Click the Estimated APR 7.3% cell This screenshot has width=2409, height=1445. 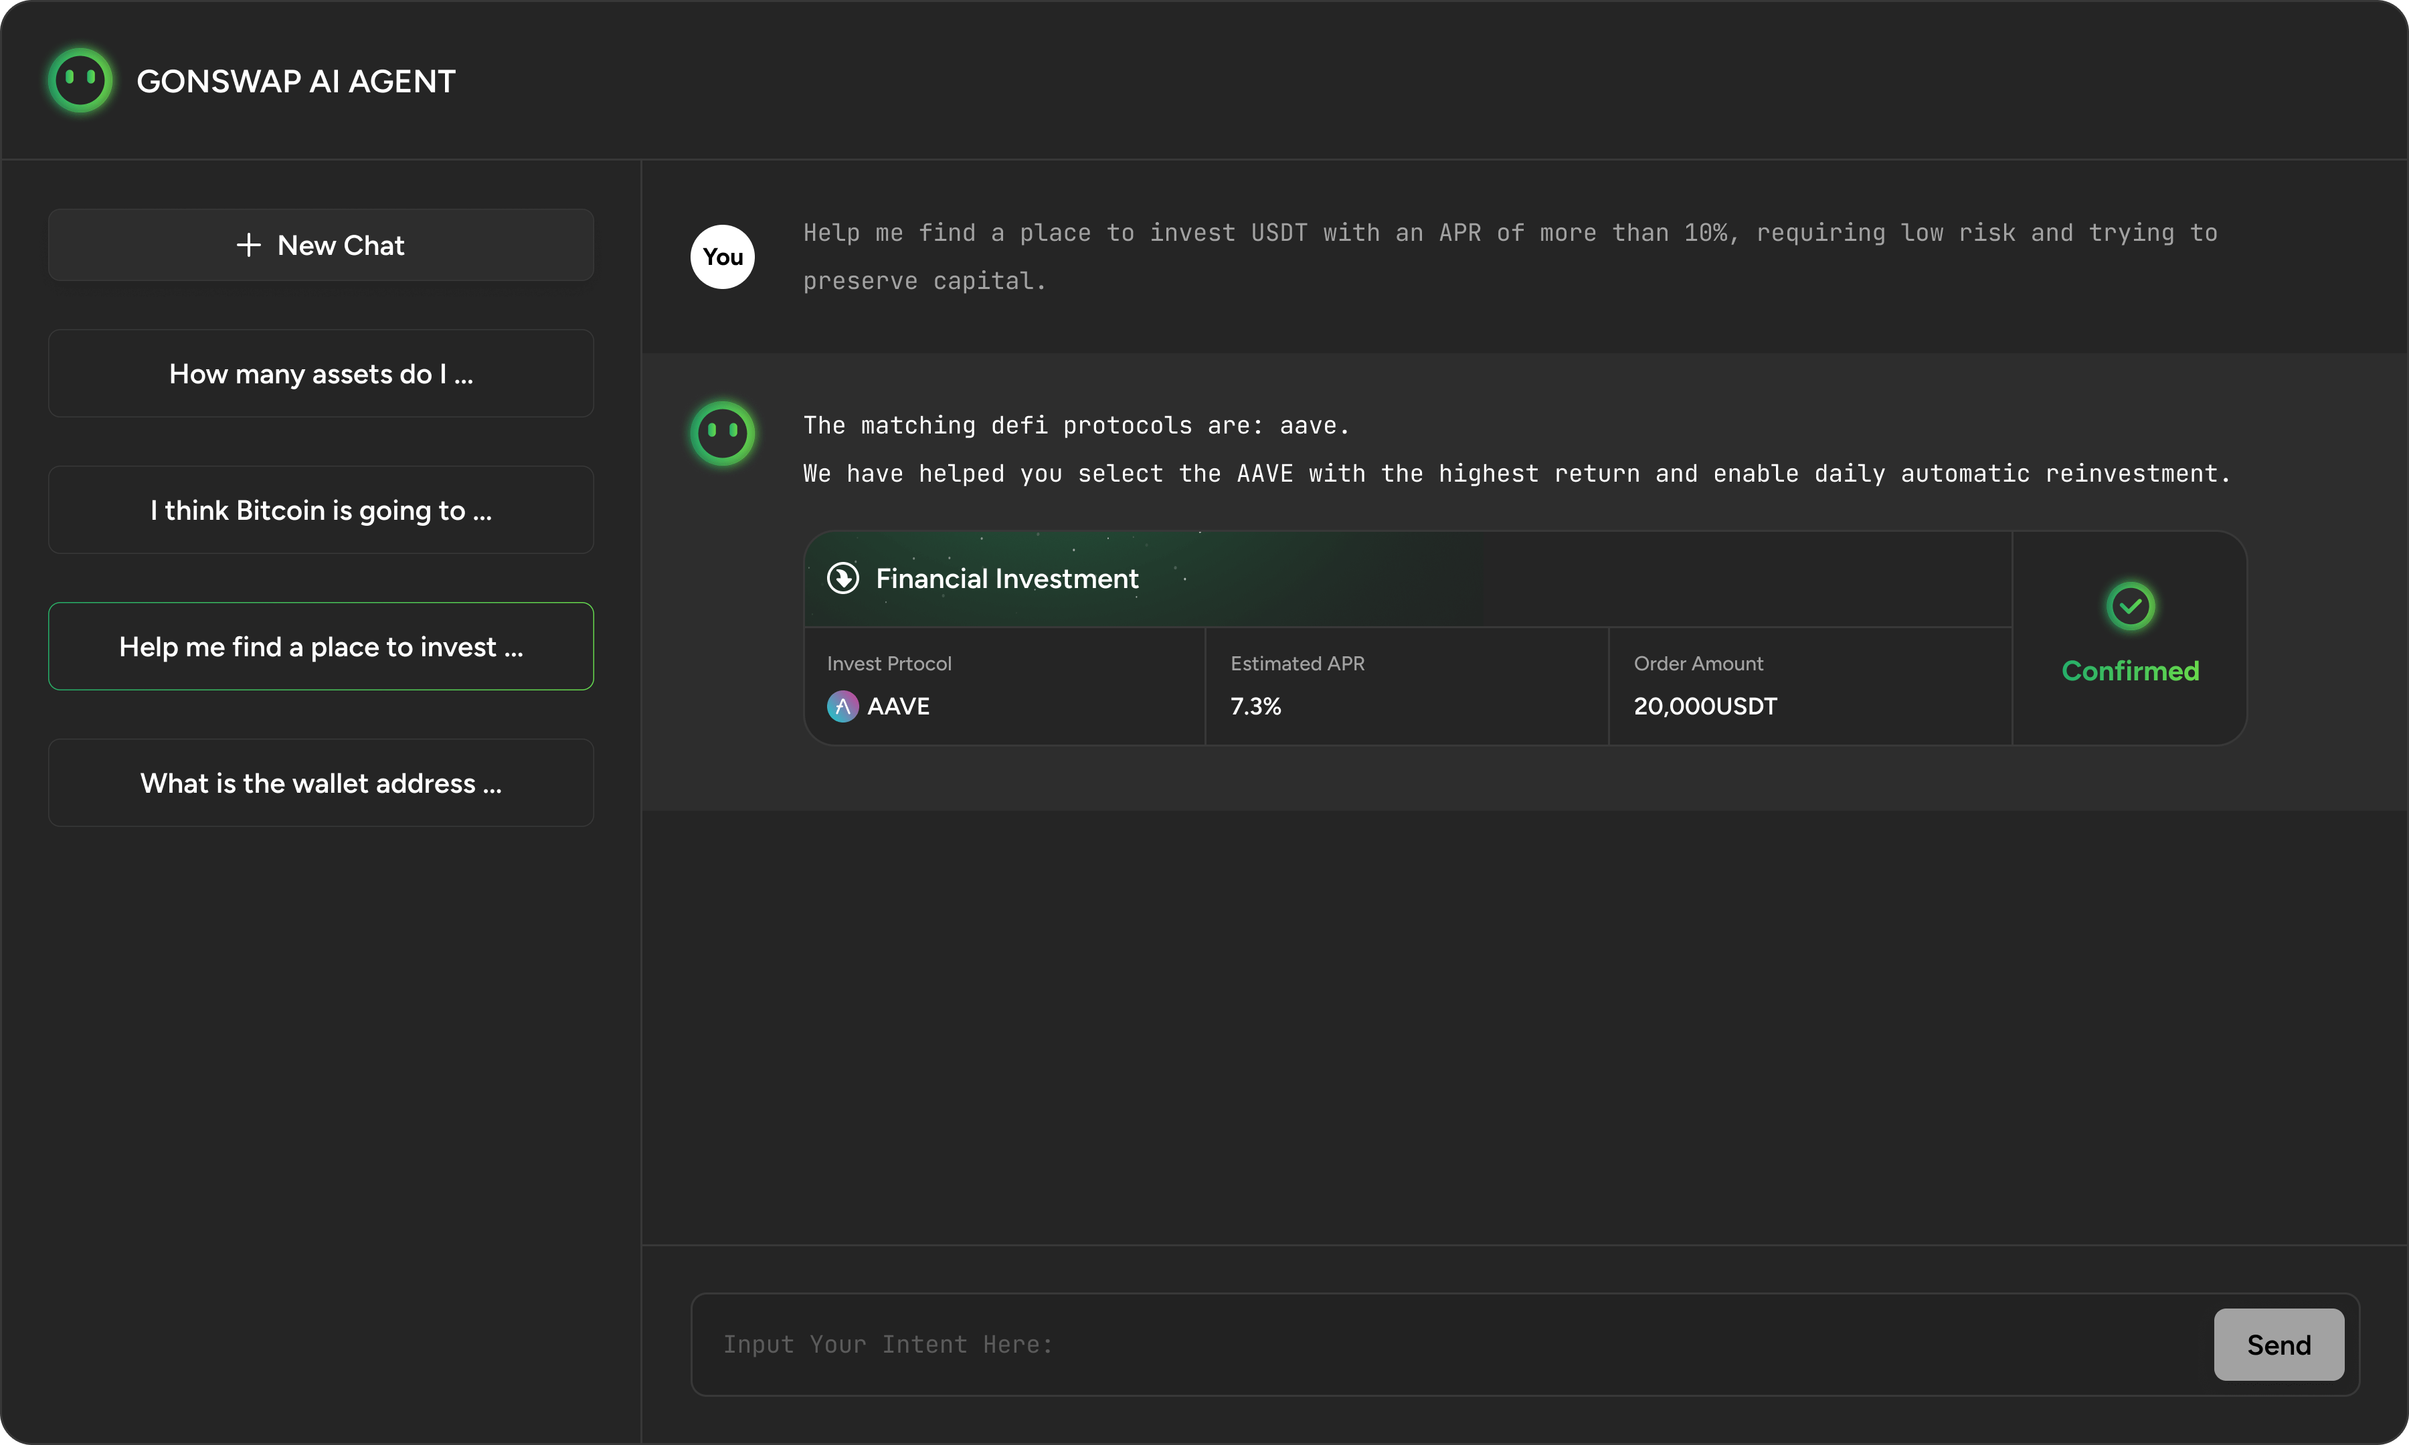pyautogui.click(x=1405, y=686)
